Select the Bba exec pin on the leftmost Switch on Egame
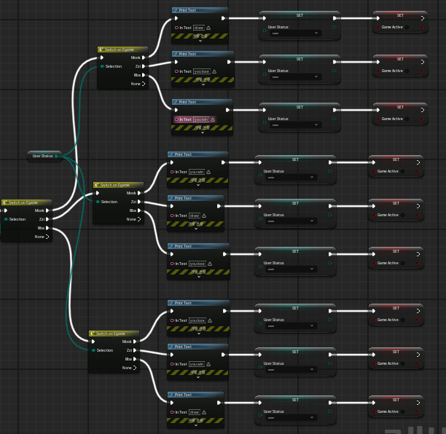The width and height of the screenshot is (446, 434). pyautogui.click(x=47, y=228)
